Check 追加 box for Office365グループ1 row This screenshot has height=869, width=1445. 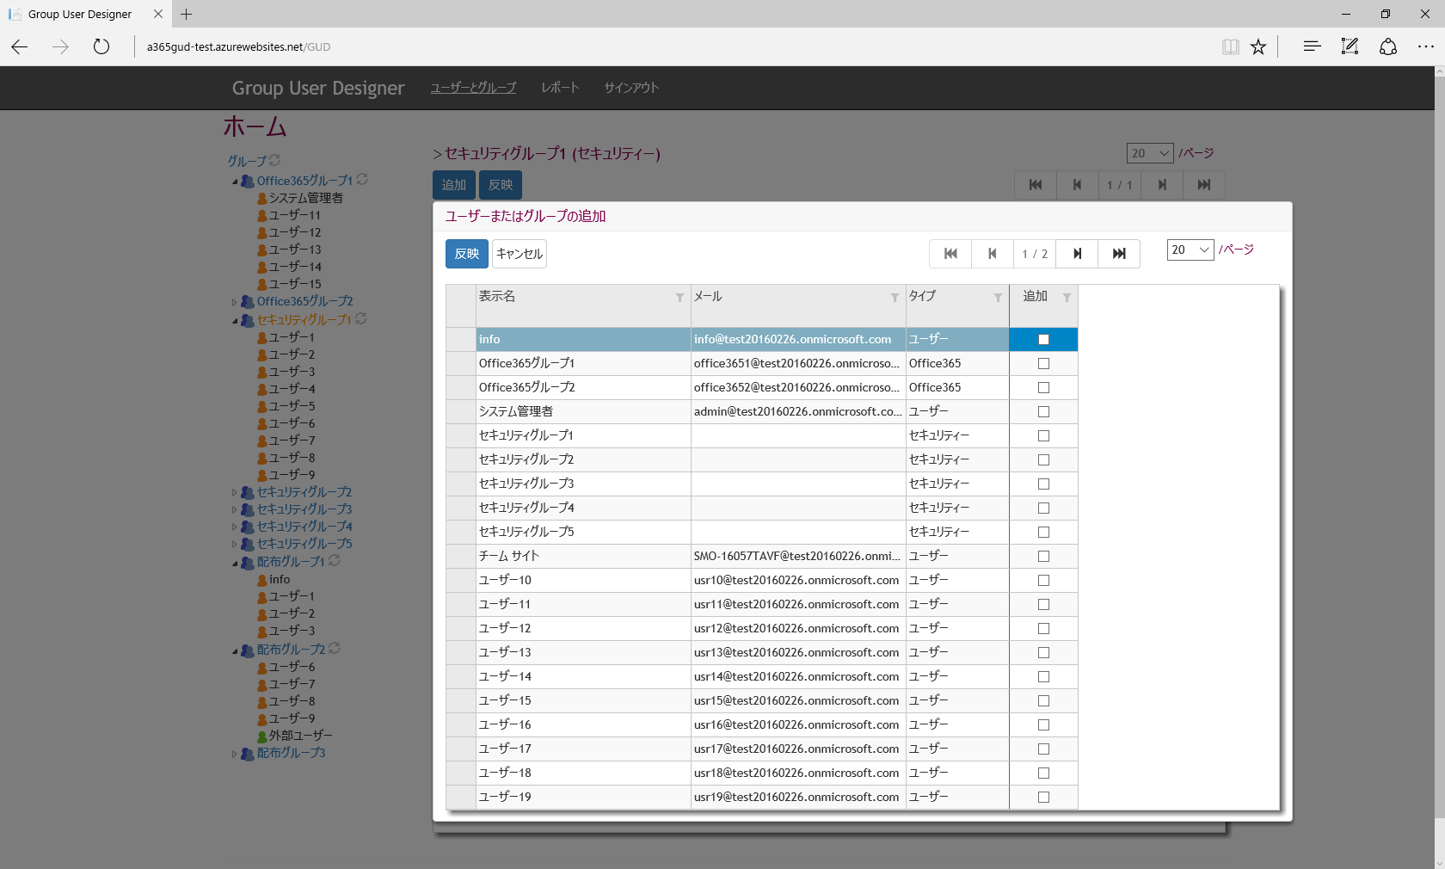pos(1043,364)
